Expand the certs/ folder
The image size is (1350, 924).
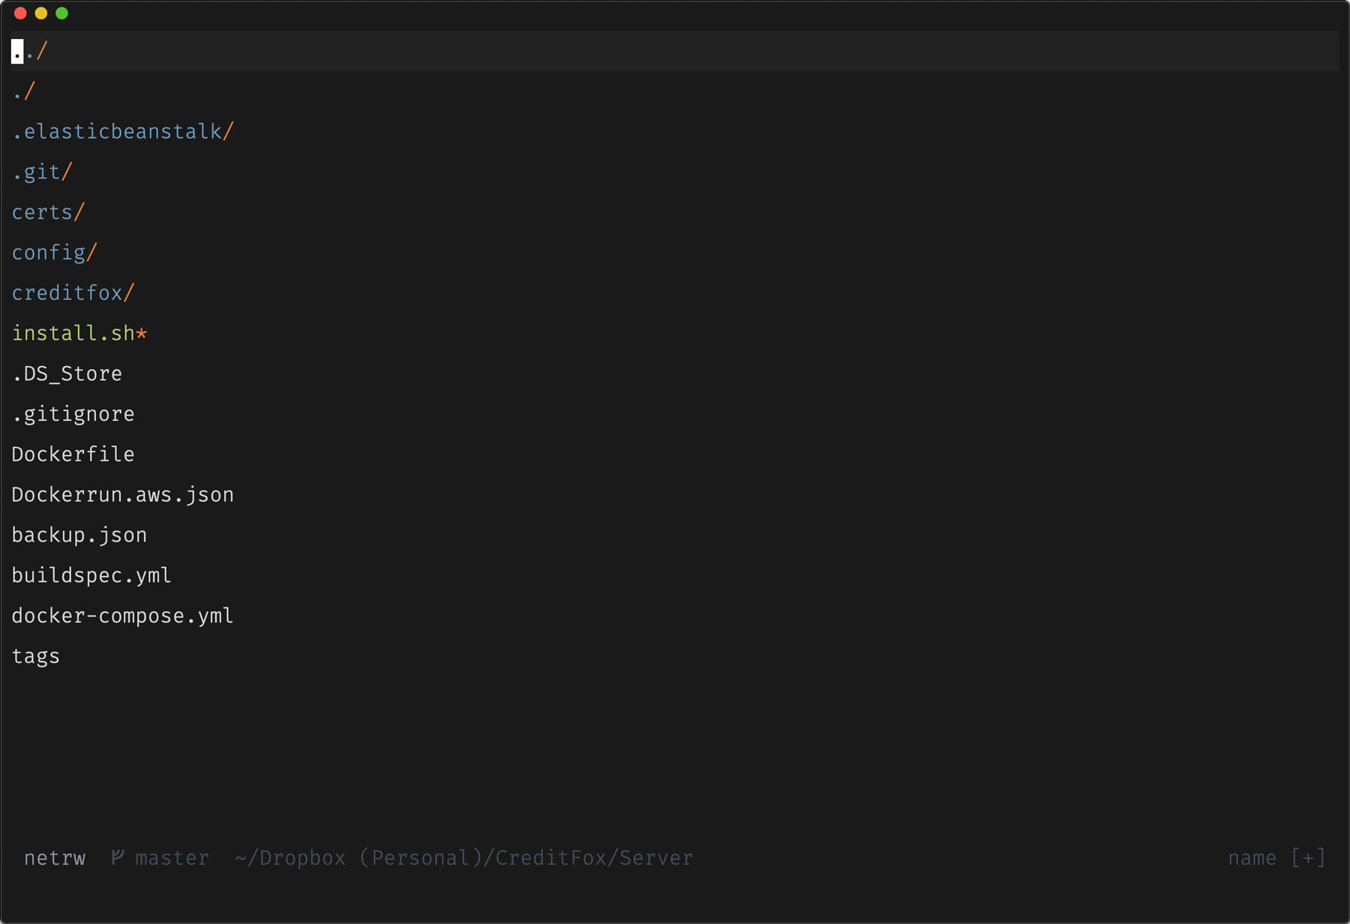[x=49, y=212]
